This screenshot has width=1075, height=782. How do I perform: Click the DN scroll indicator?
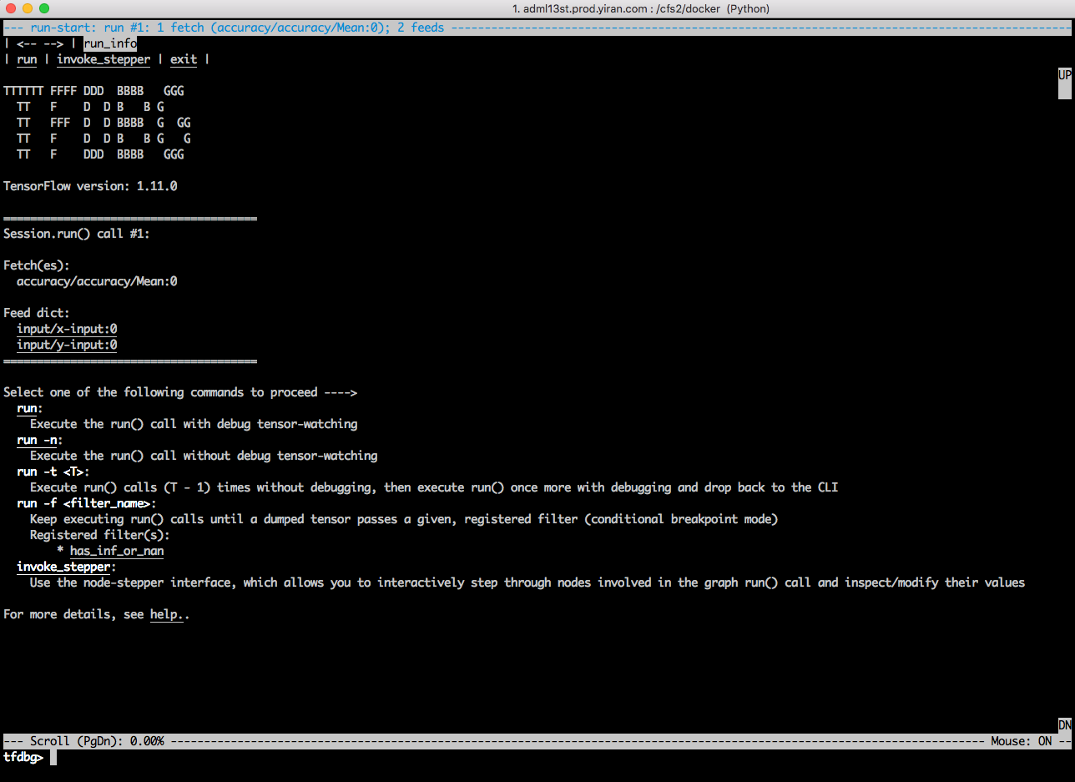click(x=1064, y=724)
